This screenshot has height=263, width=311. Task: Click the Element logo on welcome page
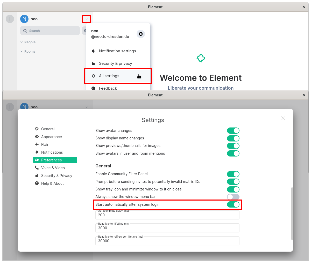coord(201,58)
